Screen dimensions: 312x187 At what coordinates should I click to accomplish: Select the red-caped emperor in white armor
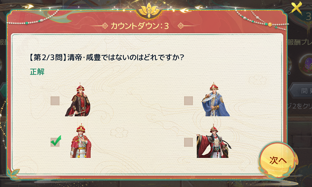(x=81, y=141)
